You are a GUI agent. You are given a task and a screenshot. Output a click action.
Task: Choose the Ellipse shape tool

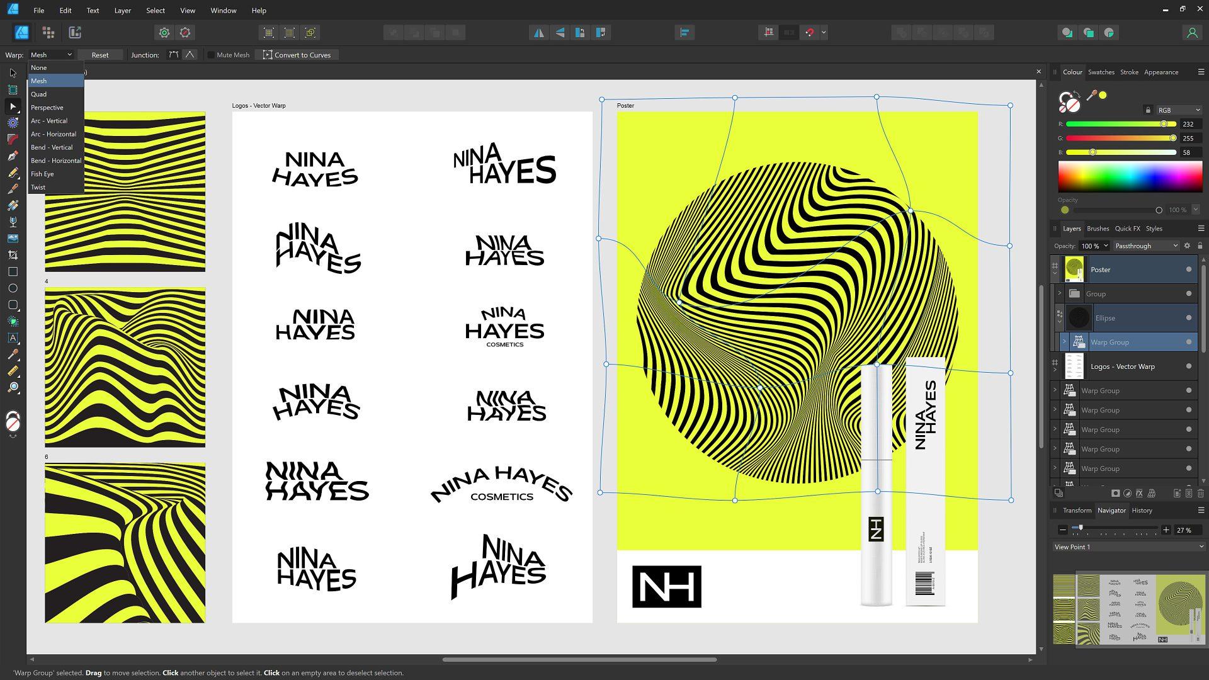[13, 288]
